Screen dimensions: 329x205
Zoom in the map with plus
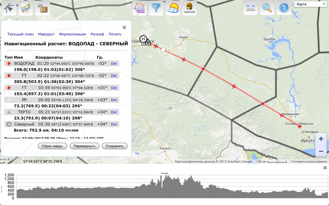[321, 139]
